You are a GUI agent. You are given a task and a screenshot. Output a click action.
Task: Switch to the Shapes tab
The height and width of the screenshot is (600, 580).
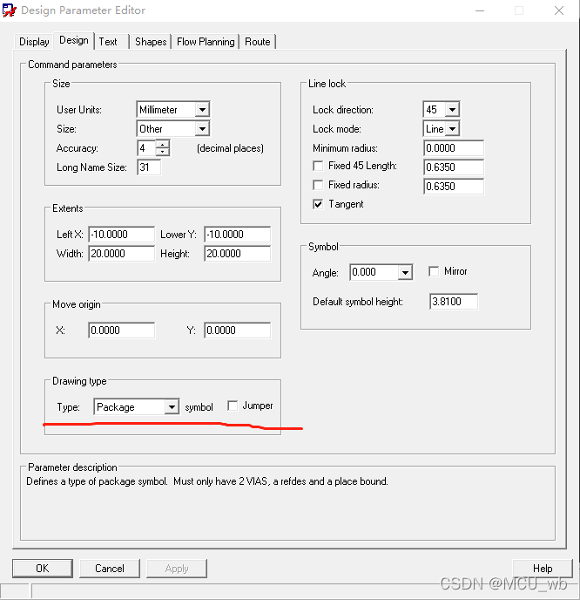pyautogui.click(x=151, y=42)
